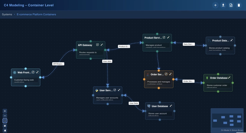246x133 pixels.
Task: Select the 'Data Stor...' edge label
Action: 189,44
